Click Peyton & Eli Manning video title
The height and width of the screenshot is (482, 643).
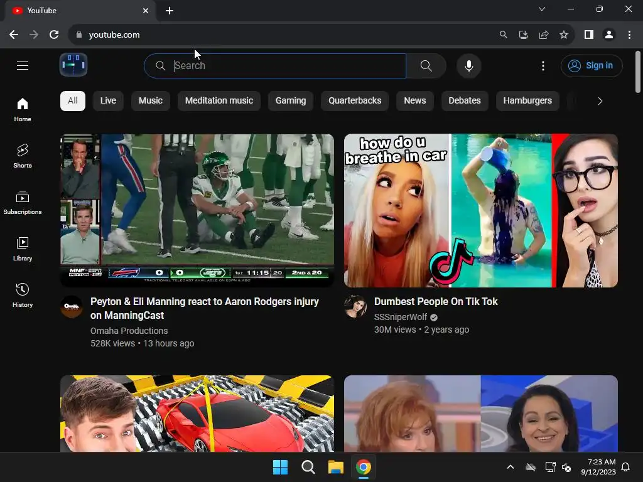pos(205,308)
